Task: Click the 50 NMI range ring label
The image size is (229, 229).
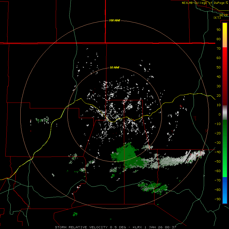Action: tap(114, 67)
